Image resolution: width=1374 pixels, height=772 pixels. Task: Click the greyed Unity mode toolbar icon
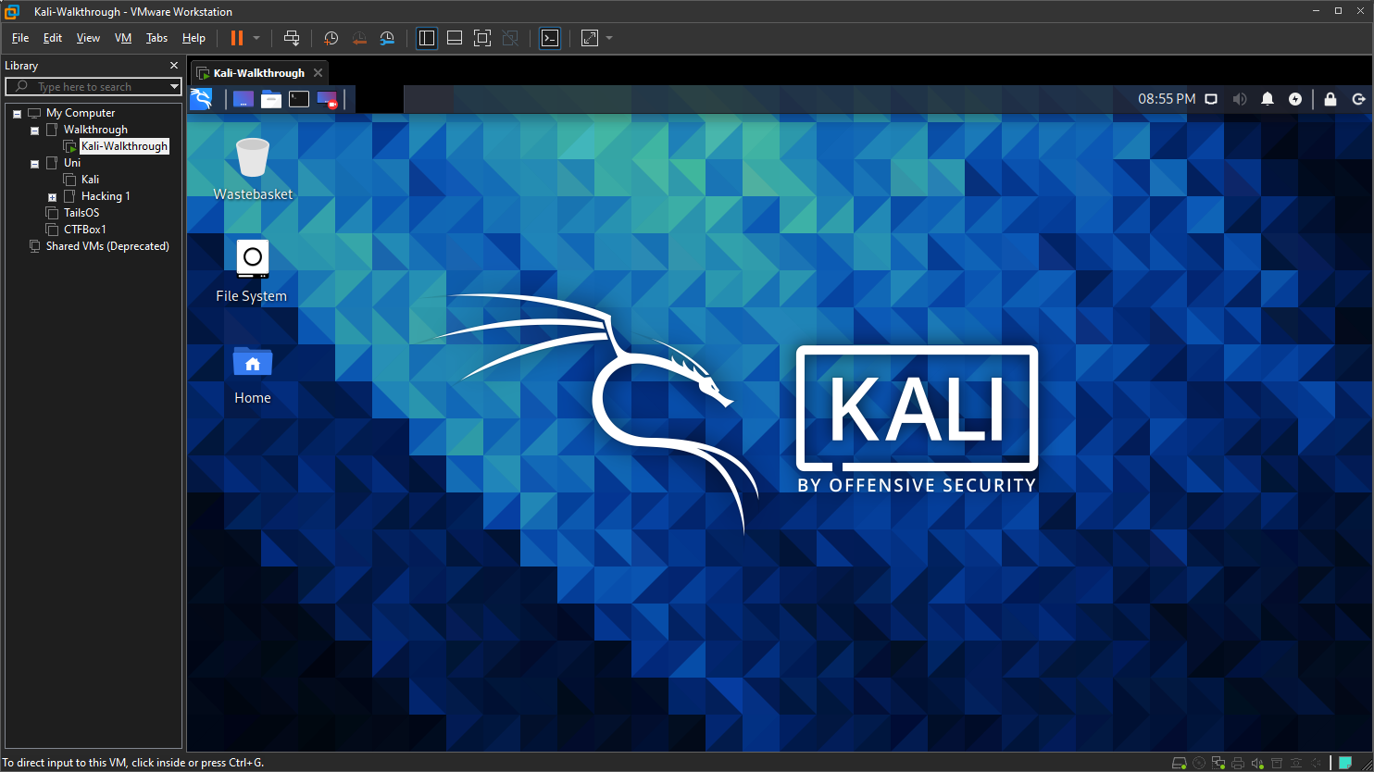click(510, 38)
